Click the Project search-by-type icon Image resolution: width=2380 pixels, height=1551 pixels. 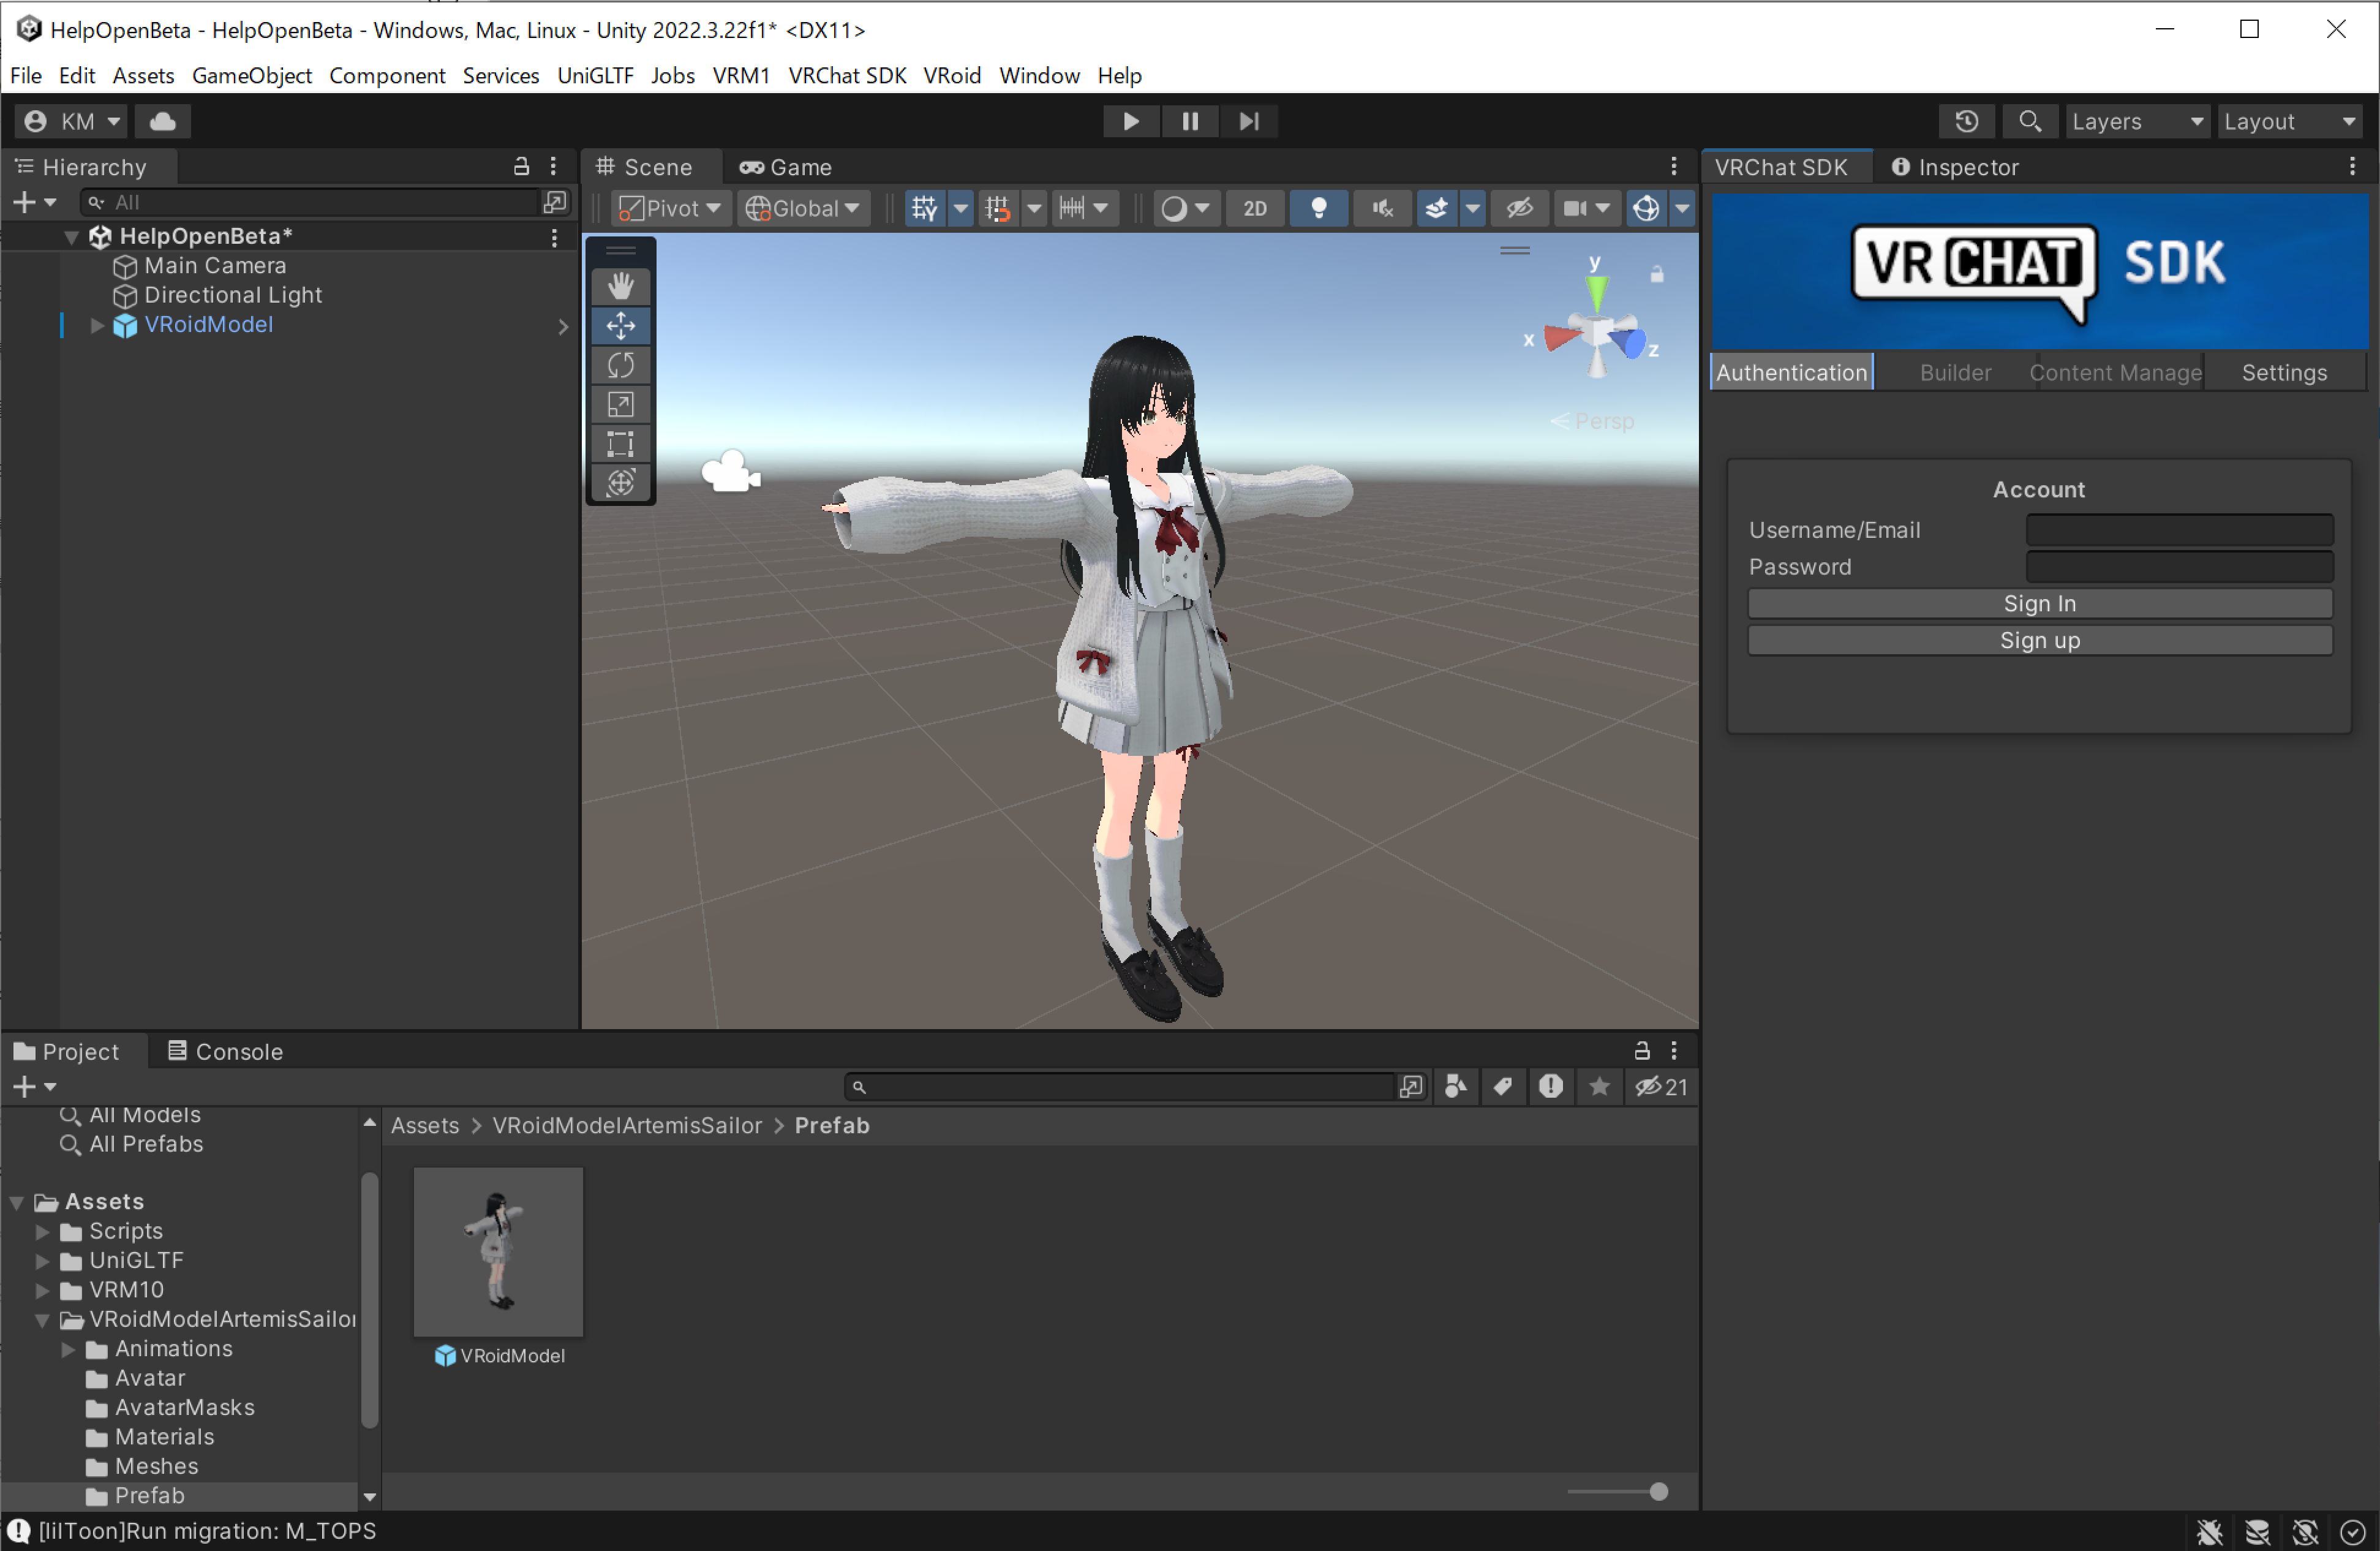click(1455, 1086)
